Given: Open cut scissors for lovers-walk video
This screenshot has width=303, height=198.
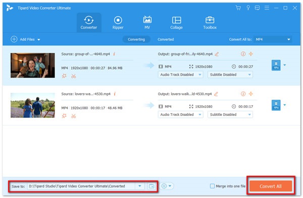Looking at the screenshot, I should pyautogui.click(x=73, y=116).
